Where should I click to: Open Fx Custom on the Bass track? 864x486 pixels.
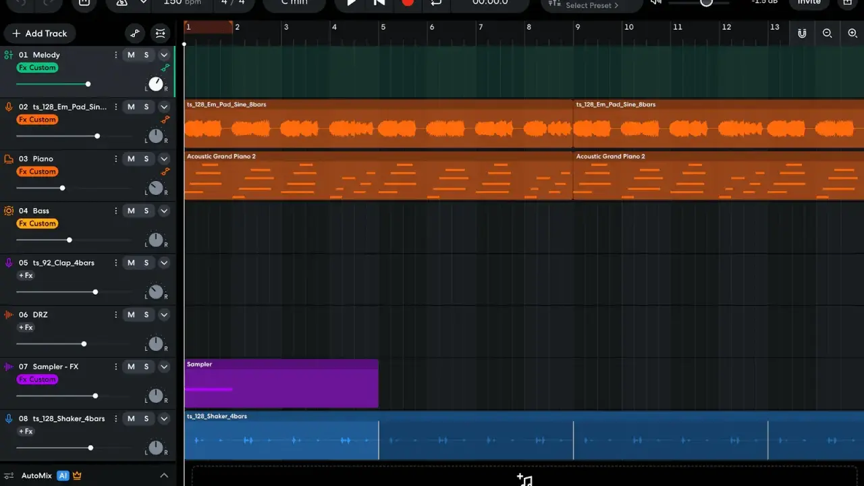(37, 223)
